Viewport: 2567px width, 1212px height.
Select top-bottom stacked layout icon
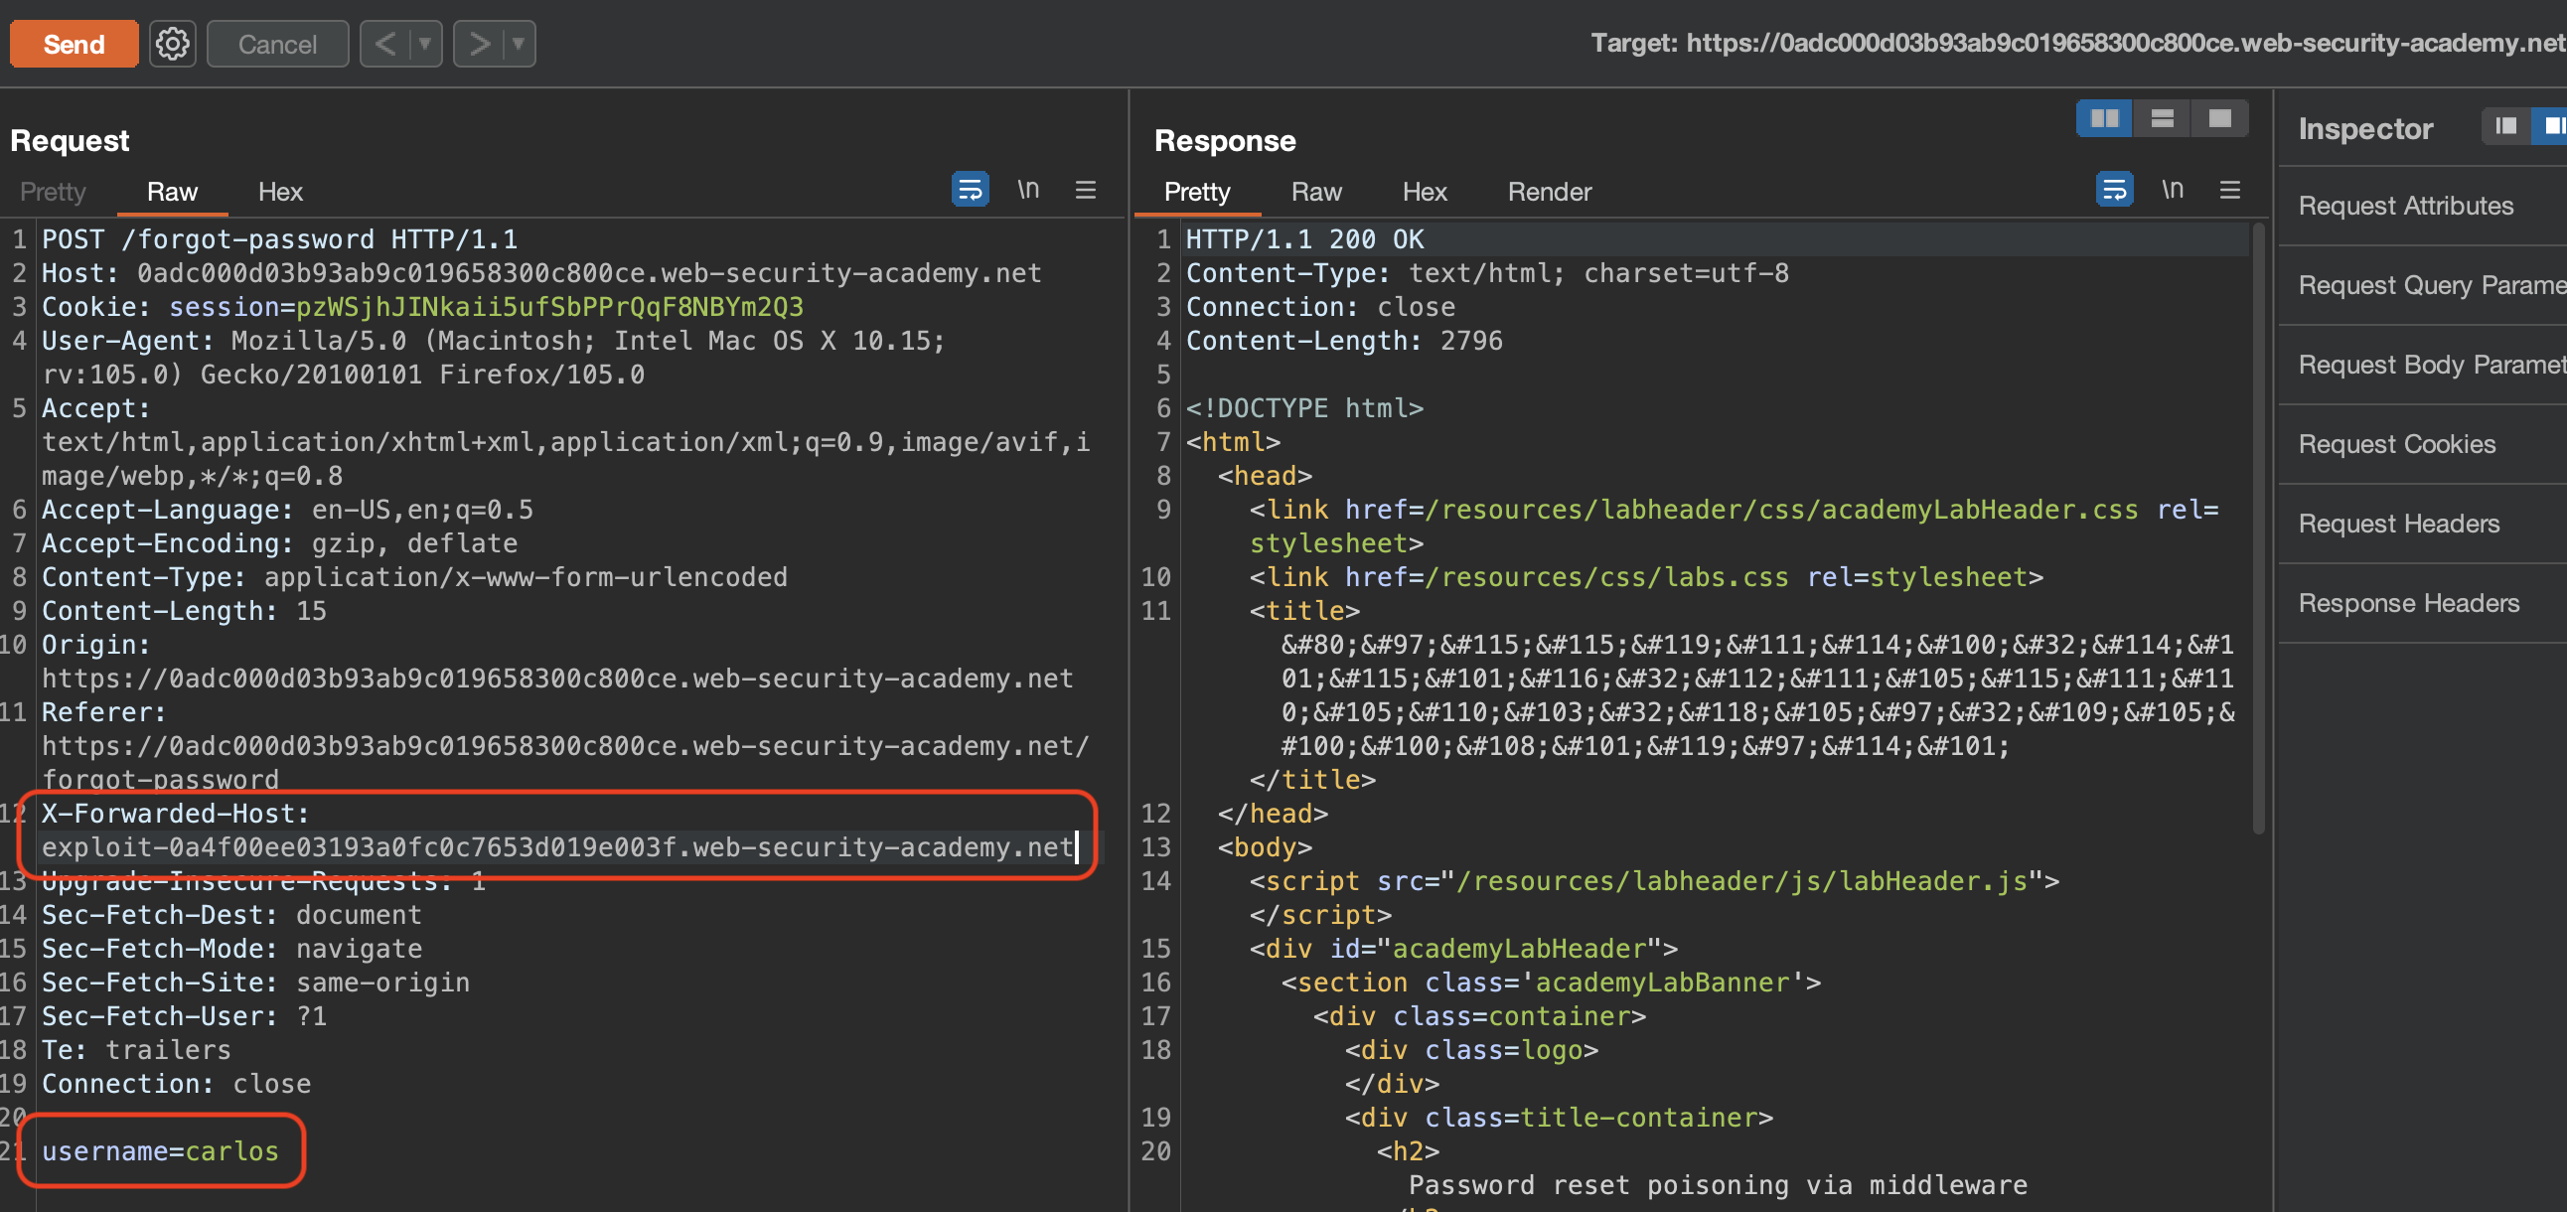(2162, 118)
